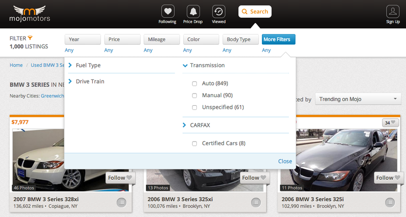Click the orange filter funnel icon
This screenshot has height=217, width=406.
coord(30,38)
